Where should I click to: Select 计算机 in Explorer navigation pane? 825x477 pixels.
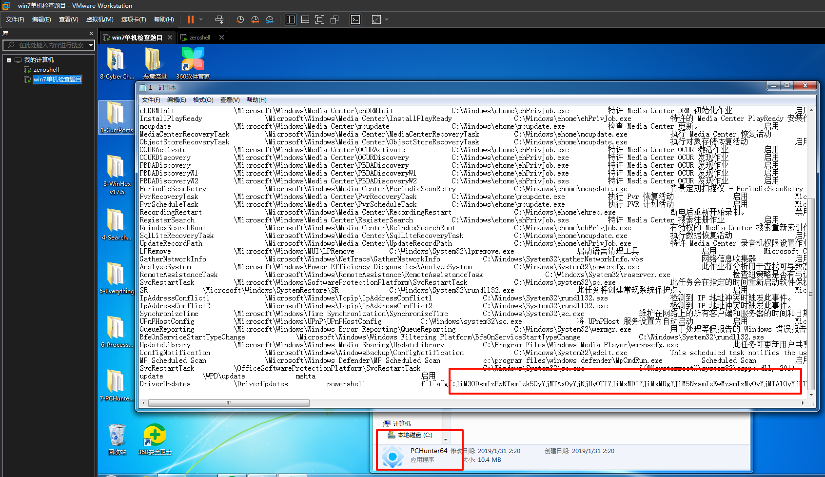tap(397, 424)
